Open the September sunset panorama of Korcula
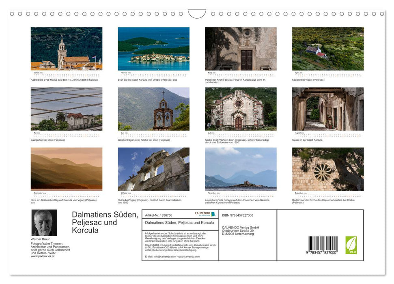The image size is (394, 284). click(x=66, y=169)
